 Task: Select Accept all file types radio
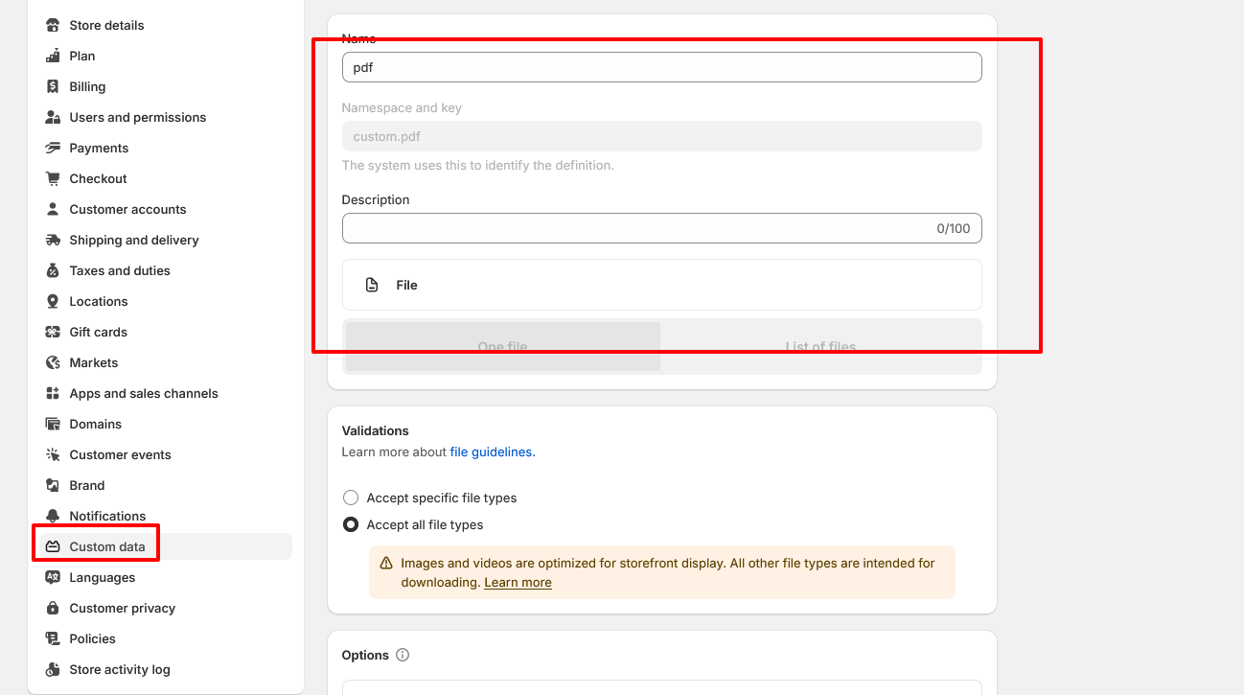click(x=351, y=525)
